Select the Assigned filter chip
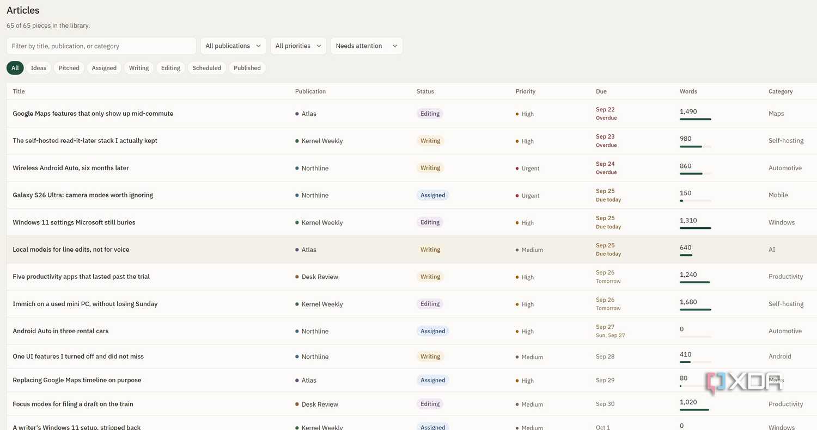 click(x=104, y=68)
